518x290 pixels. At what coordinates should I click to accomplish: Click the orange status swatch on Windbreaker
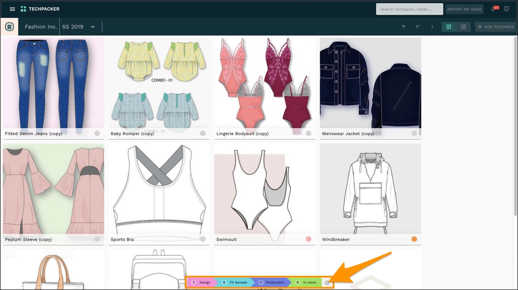coord(414,239)
